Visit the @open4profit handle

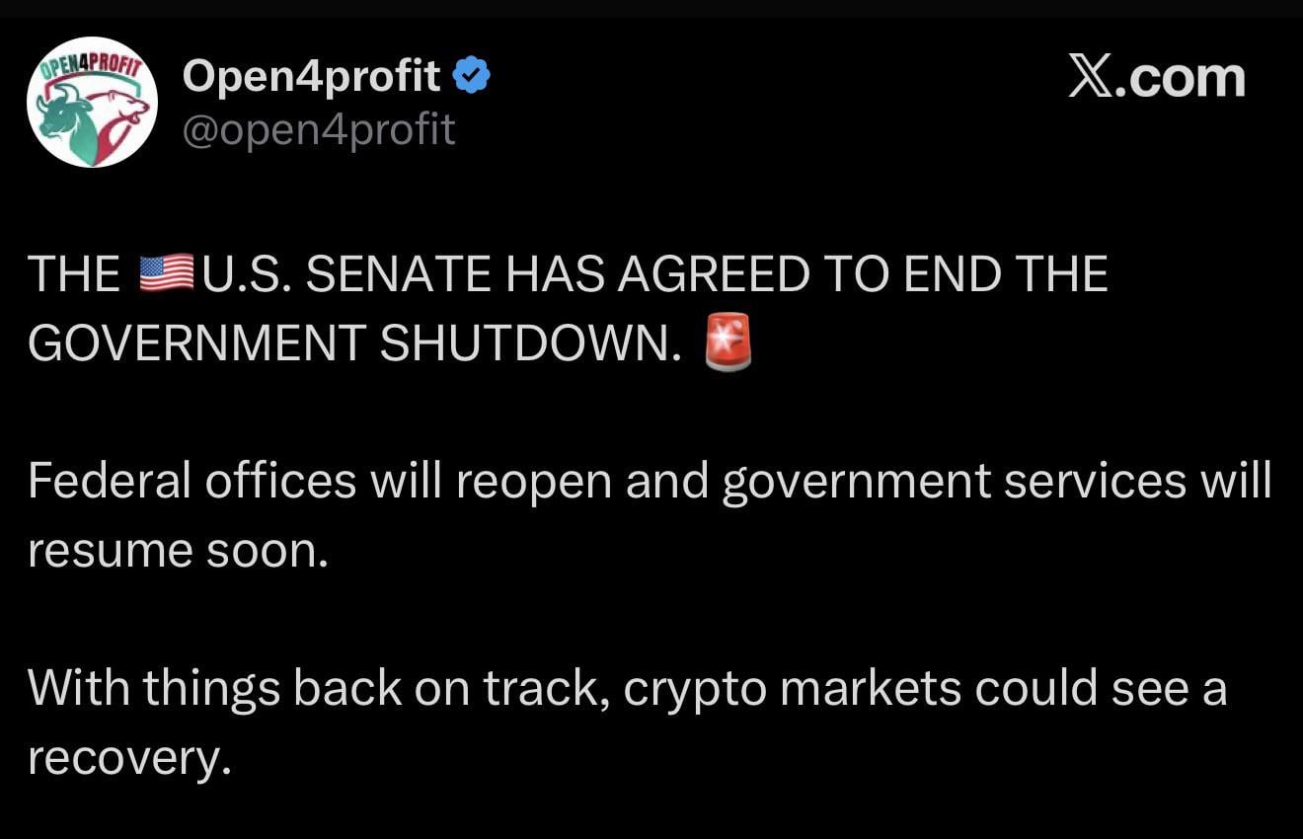click(x=319, y=129)
